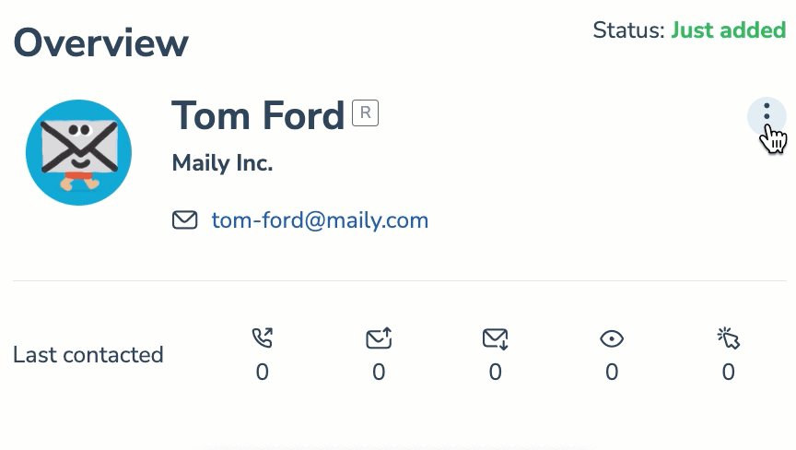Screen dimensions: 796x450
Task: Click the Overview heading
Action: tap(101, 42)
